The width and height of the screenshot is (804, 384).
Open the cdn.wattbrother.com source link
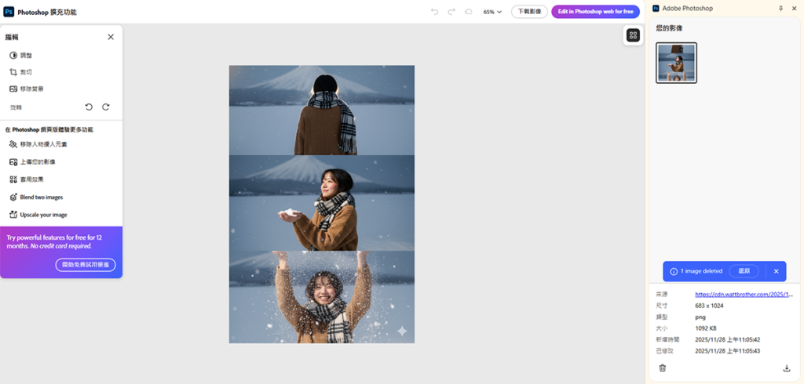744,295
